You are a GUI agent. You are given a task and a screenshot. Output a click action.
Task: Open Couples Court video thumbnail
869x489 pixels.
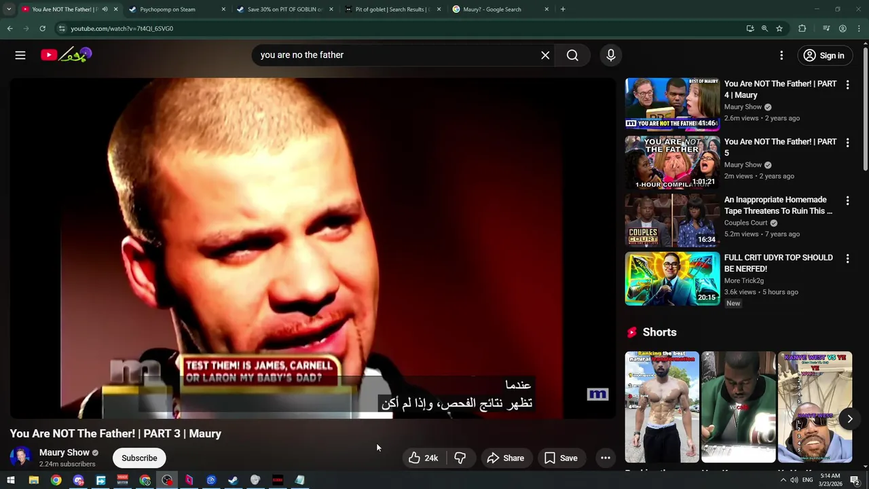(672, 220)
